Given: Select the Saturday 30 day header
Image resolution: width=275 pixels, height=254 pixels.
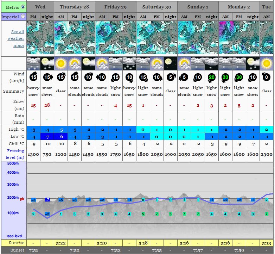Looking at the screenshot, I should (156, 7).
